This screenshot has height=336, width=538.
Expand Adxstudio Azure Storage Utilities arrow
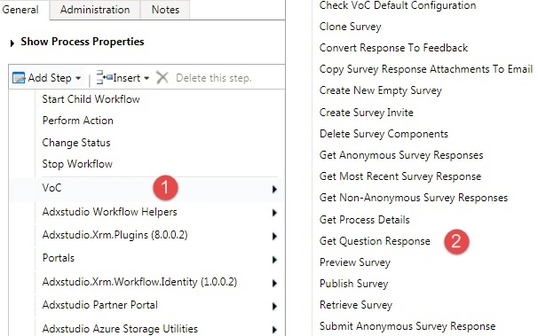[274, 330]
